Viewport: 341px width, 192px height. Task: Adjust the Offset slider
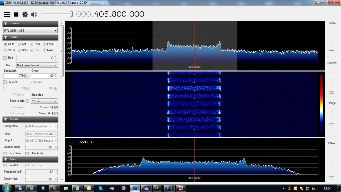331,178
